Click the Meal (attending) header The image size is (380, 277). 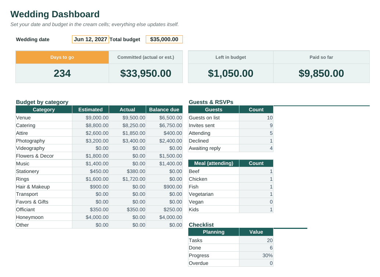click(214, 163)
